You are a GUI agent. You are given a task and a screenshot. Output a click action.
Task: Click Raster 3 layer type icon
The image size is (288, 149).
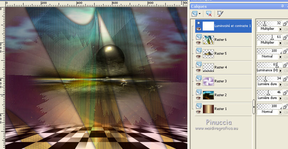(198, 79)
